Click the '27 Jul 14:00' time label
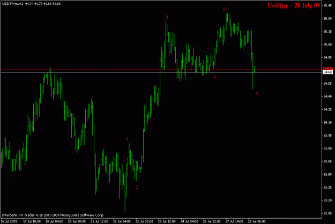 click(x=234, y=221)
